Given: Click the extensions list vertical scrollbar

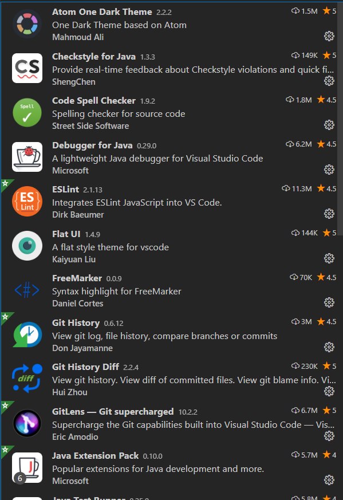Looking at the screenshot, I should click(x=341, y=118).
